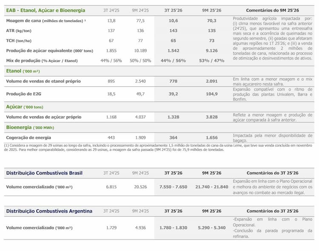Click the Açúcar section heading
Viewport: 319px width, 251px height.
[25, 107]
